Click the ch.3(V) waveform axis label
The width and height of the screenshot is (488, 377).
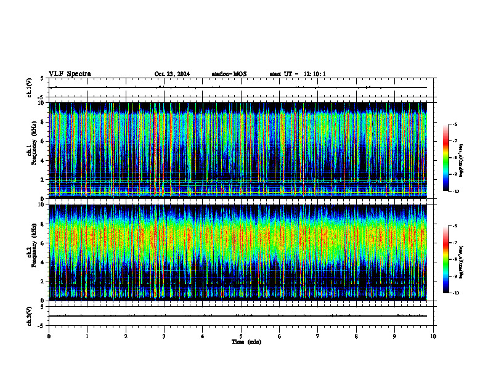[29, 316]
